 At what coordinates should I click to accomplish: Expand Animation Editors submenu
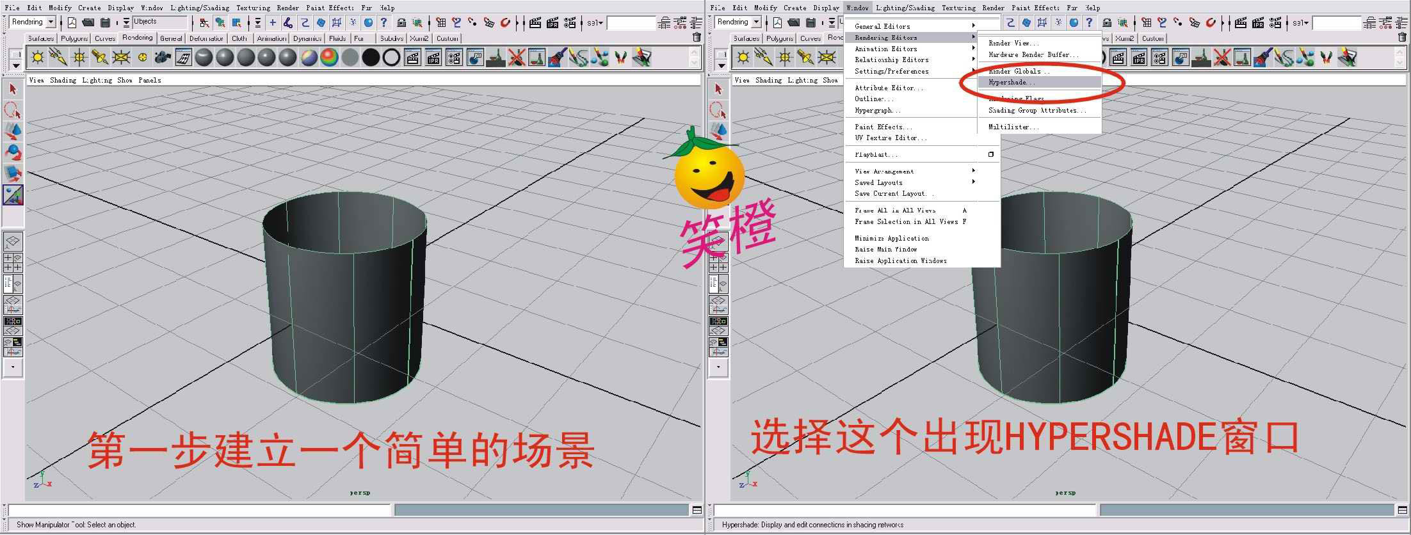pyautogui.click(x=914, y=49)
